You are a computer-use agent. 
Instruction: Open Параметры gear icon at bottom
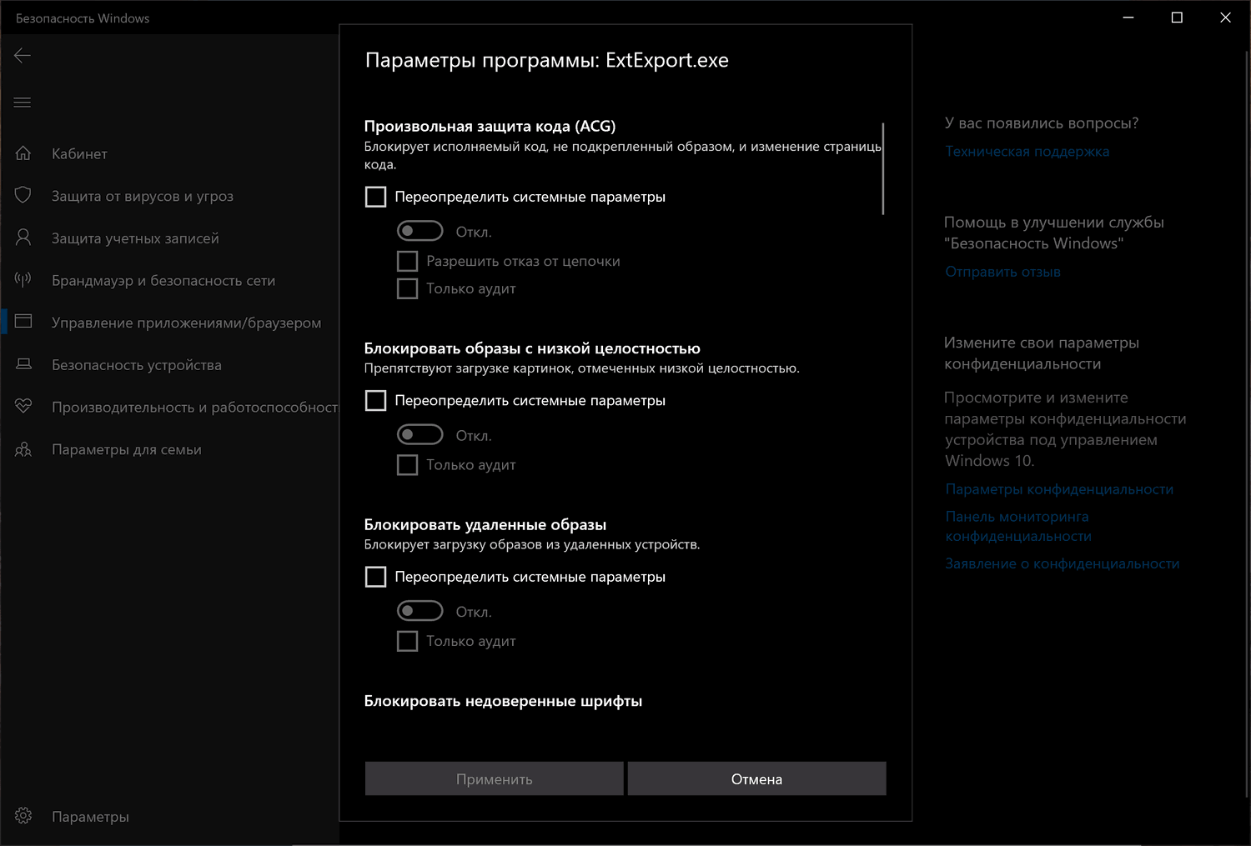[x=23, y=816]
